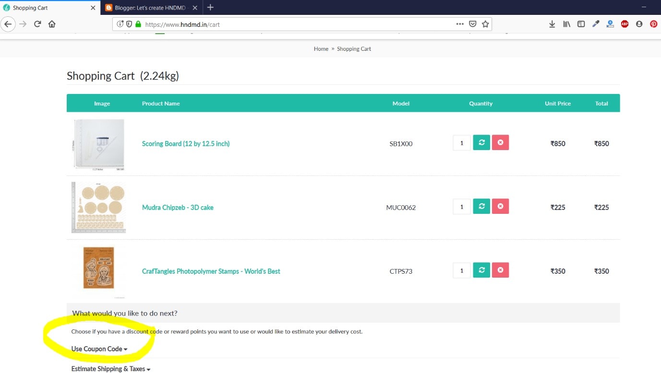Update quantity for Scoring Board
Viewport: 661px width, 373px height.
(481, 142)
